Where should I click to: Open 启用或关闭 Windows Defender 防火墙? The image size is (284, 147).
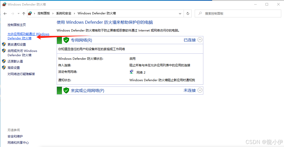(x=22, y=53)
